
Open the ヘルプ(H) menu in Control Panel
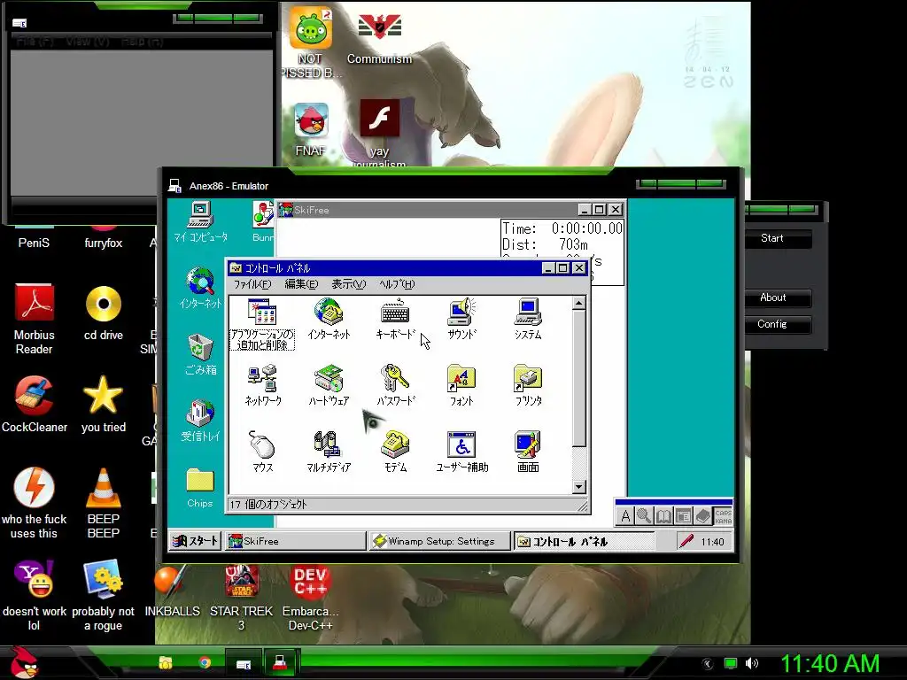pyautogui.click(x=397, y=284)
